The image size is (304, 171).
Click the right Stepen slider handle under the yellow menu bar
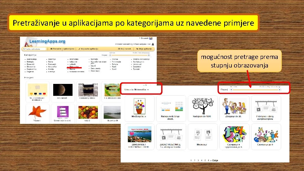coord(149,55)
